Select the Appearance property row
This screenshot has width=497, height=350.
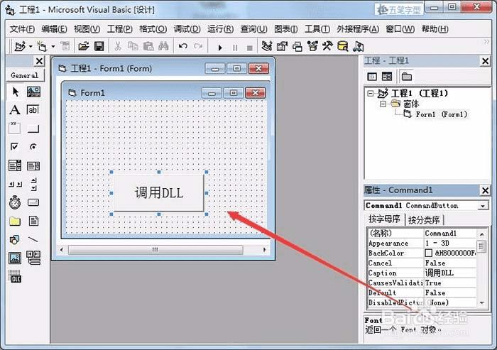[x=422, y=244]
